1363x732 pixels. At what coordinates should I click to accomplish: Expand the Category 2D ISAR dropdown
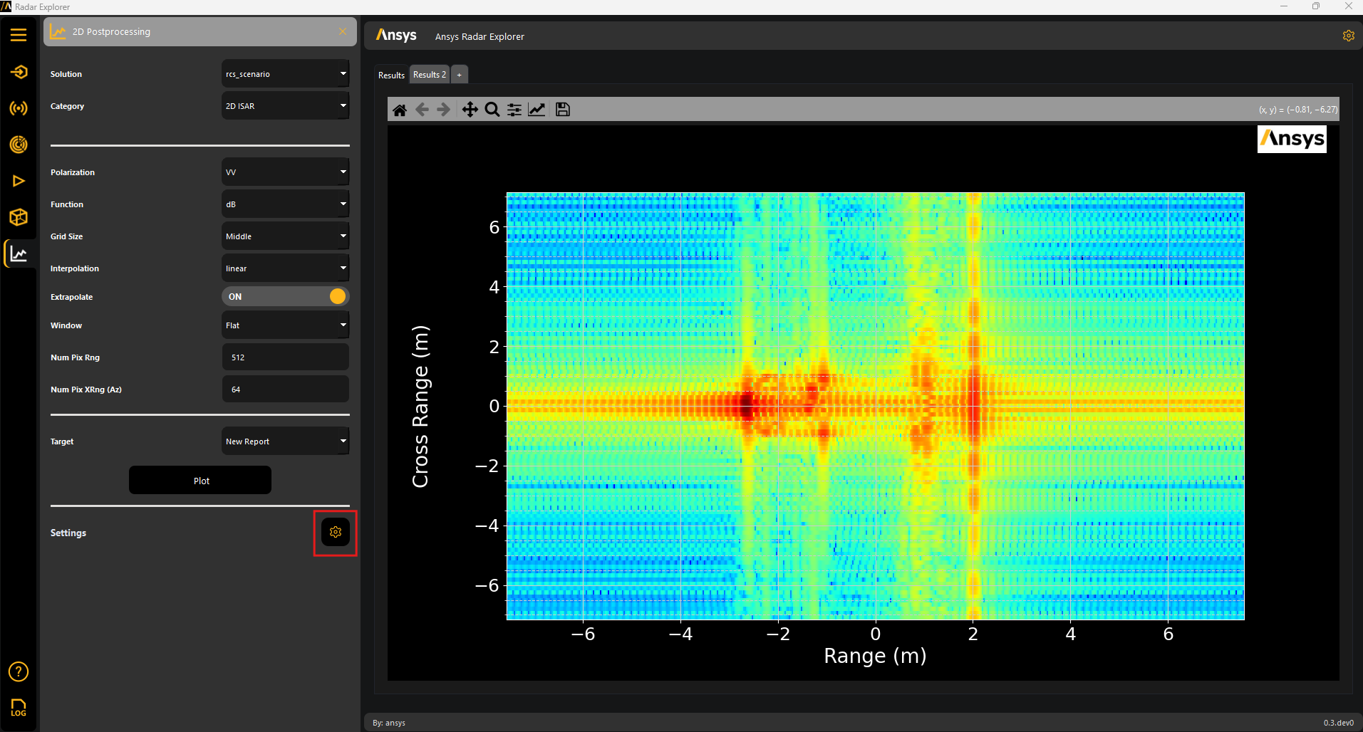(285, 106)
